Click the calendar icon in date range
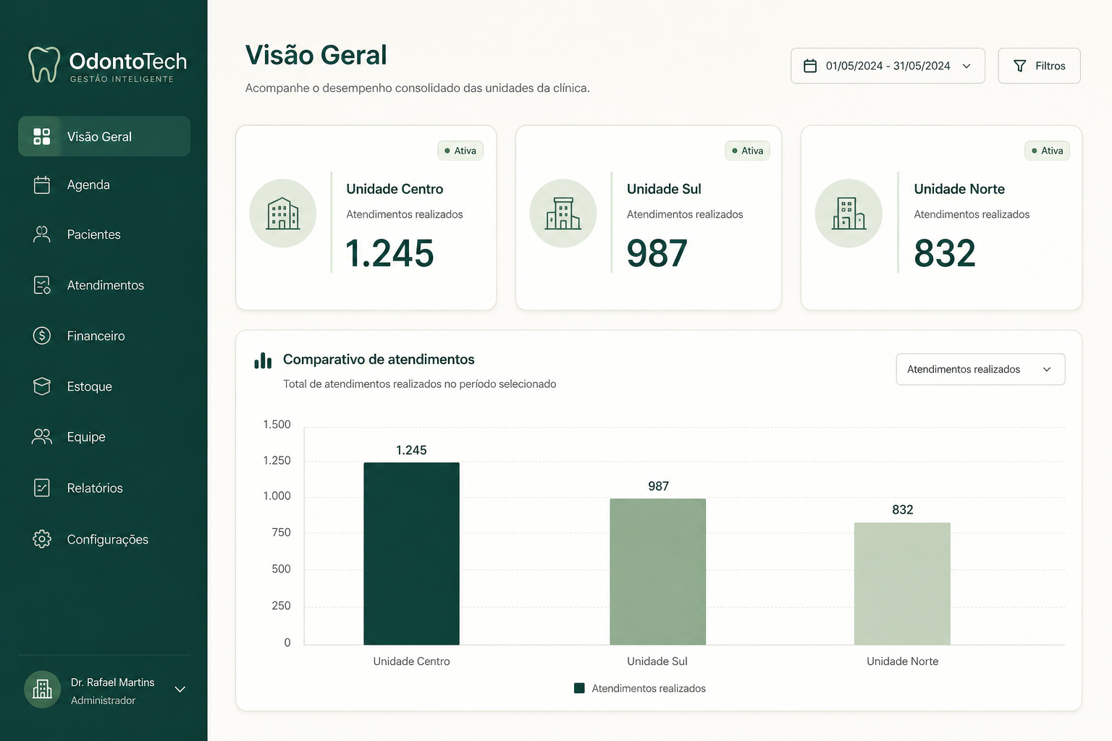 (811, 66)
